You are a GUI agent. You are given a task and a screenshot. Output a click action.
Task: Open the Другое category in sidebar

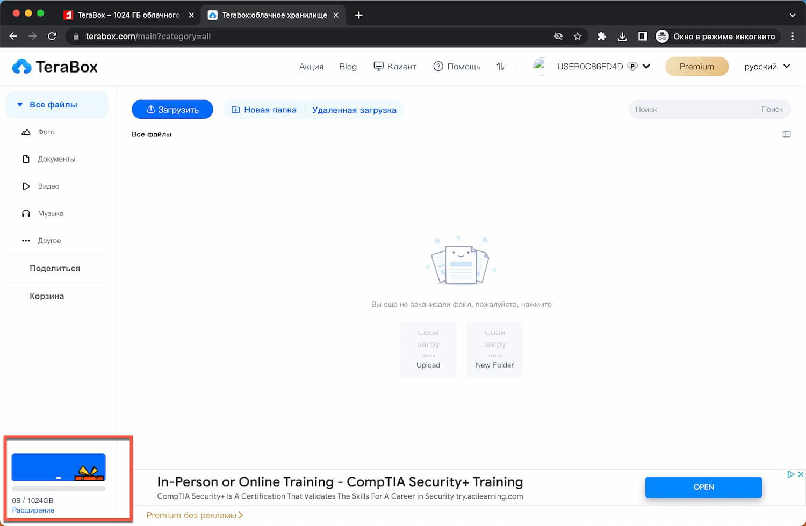[x=49, y=241]
